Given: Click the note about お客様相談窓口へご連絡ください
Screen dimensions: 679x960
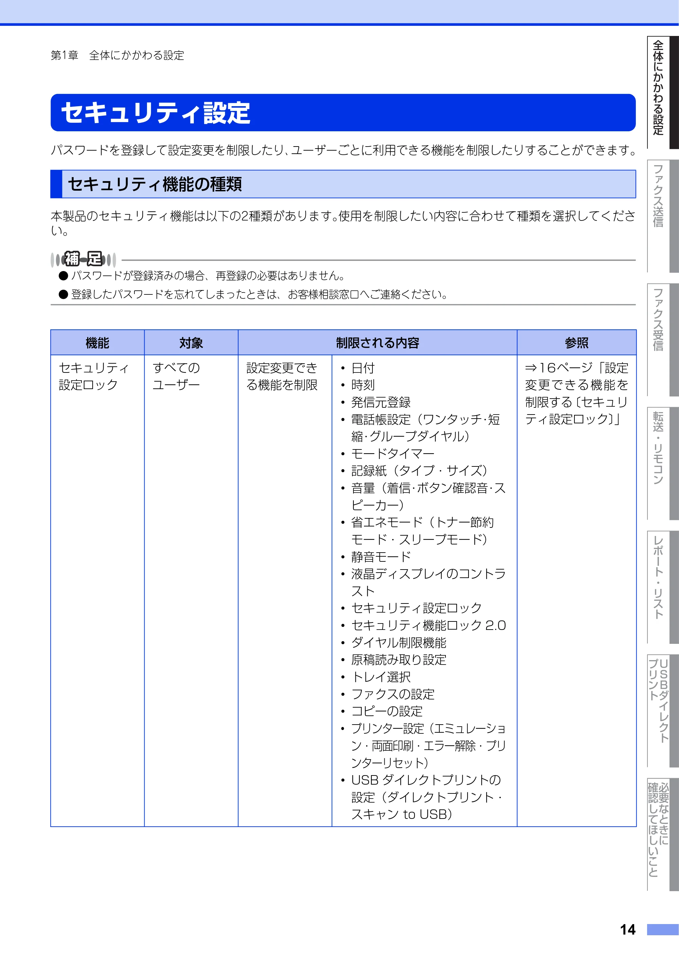Looking at the screenshot, I should pyautogui.click(x=254, y=295).
